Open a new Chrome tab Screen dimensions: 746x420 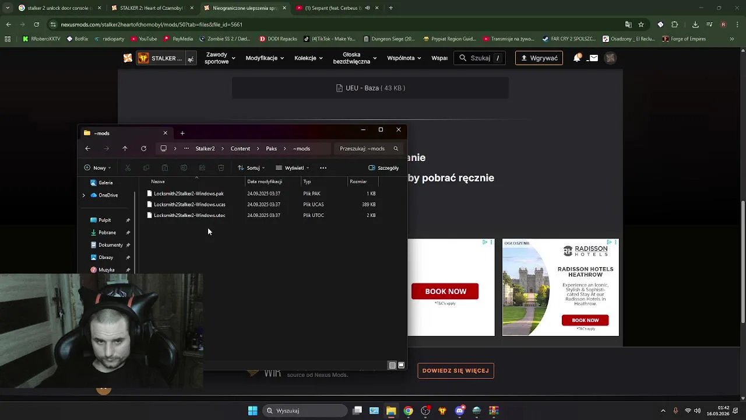(x=390, y=8)
